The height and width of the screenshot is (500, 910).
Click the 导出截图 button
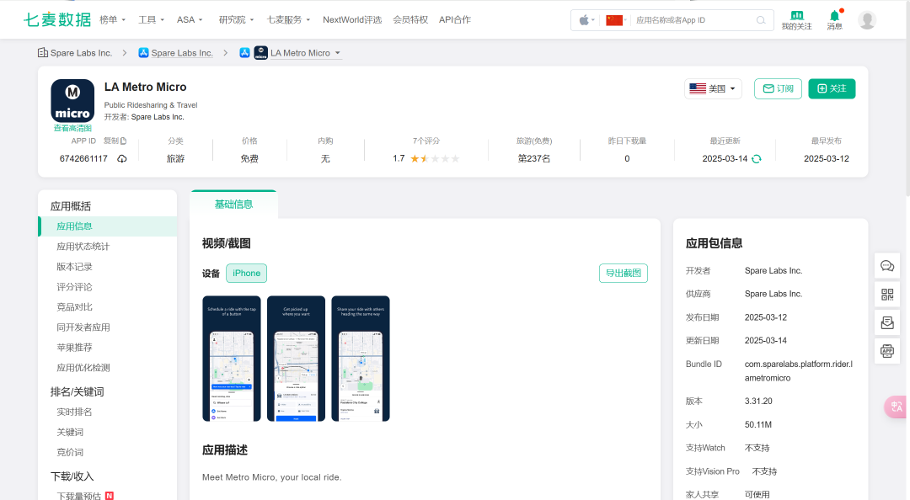pos(624,274)
